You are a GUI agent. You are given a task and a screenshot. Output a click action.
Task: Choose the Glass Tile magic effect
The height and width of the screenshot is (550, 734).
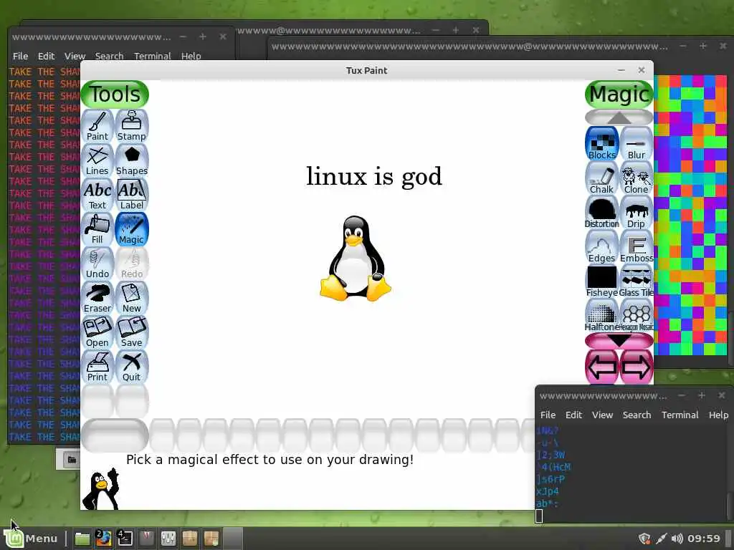(x=637, y=281)
